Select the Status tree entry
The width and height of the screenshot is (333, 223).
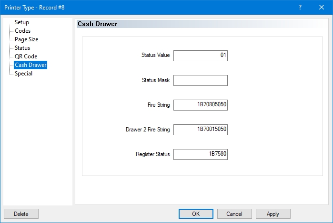pos(22,48)
